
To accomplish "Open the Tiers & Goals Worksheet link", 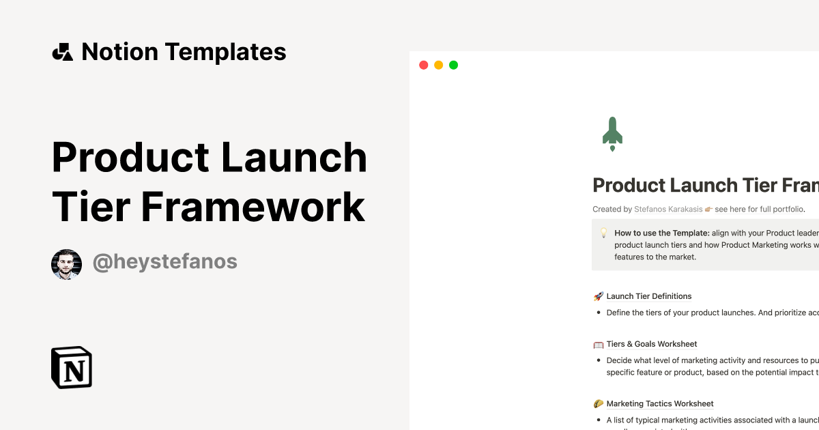I will [651, 343].
